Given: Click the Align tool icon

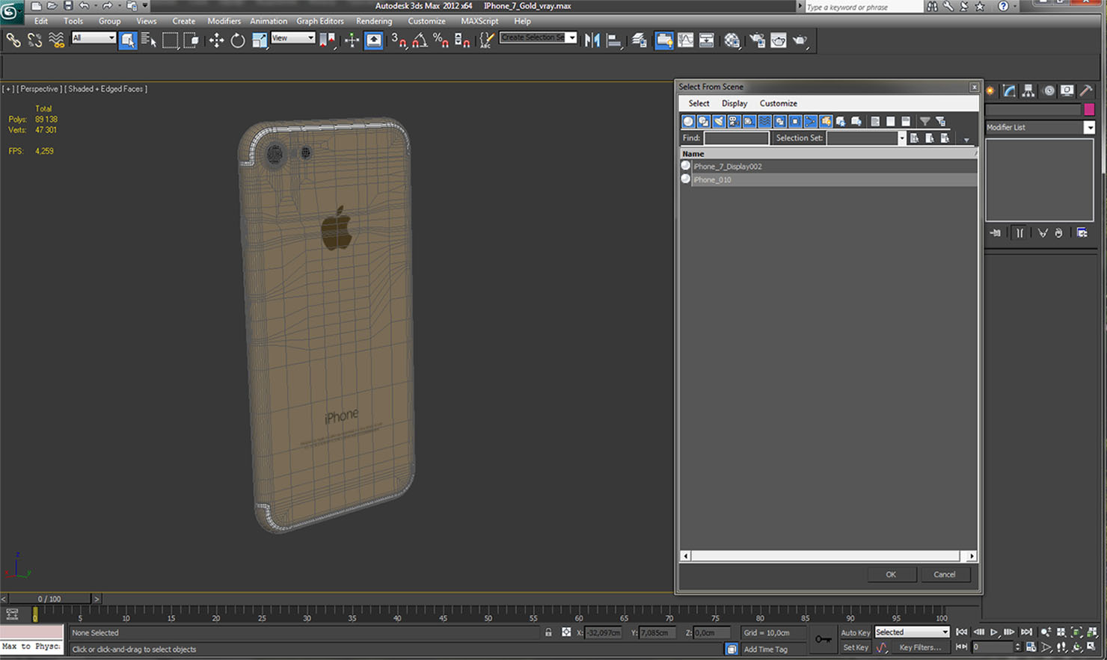Looking at the screenshot, I should pos(613,40).
